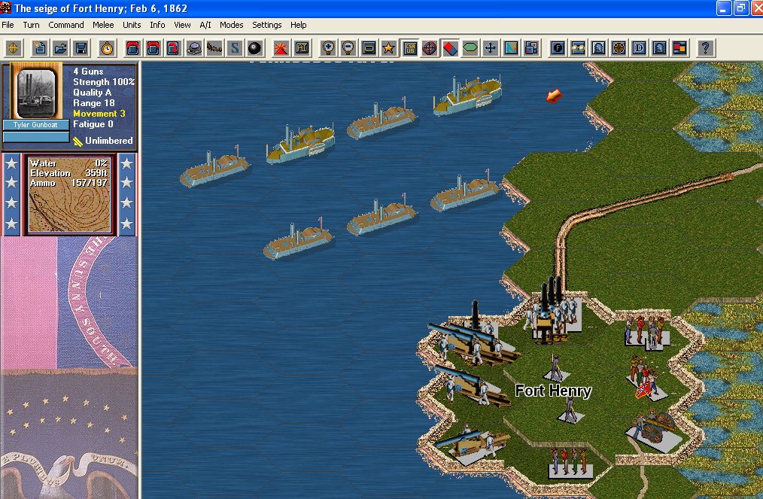Open a scenario with the folder icon
The image size is (763, 499).
click(60, 48)
